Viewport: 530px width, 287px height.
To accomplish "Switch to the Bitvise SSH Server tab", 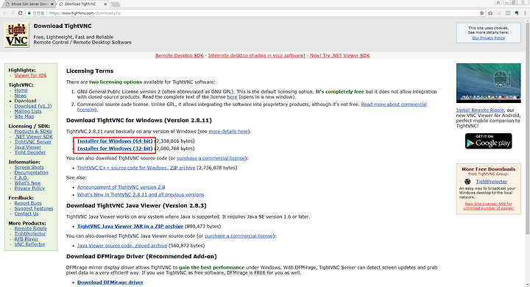I will [x=29, y=4].
